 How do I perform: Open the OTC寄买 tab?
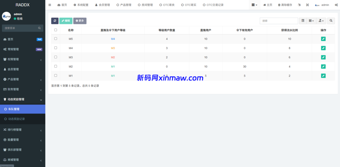point(189,5)
